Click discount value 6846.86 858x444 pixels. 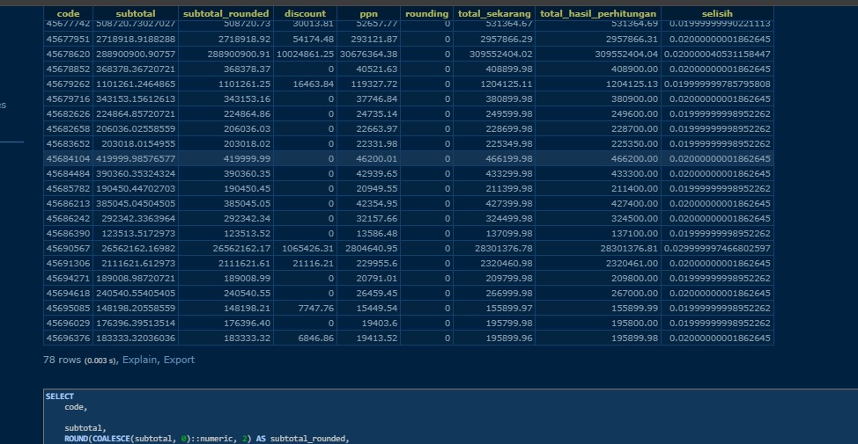(x=306, y=338)
